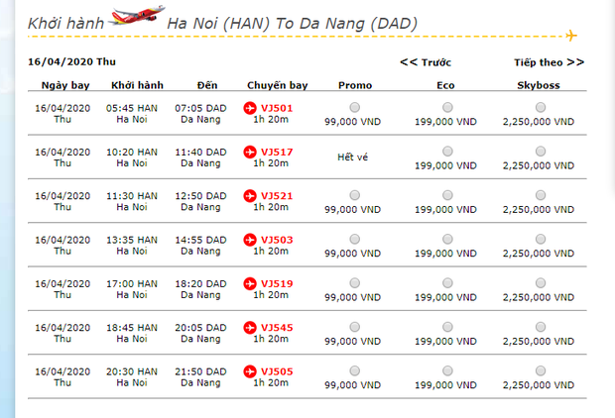Screen dimensions: 615x418
Task: Choose Eco fare for the 13:35 flight
Action: [x=446, y=240]
